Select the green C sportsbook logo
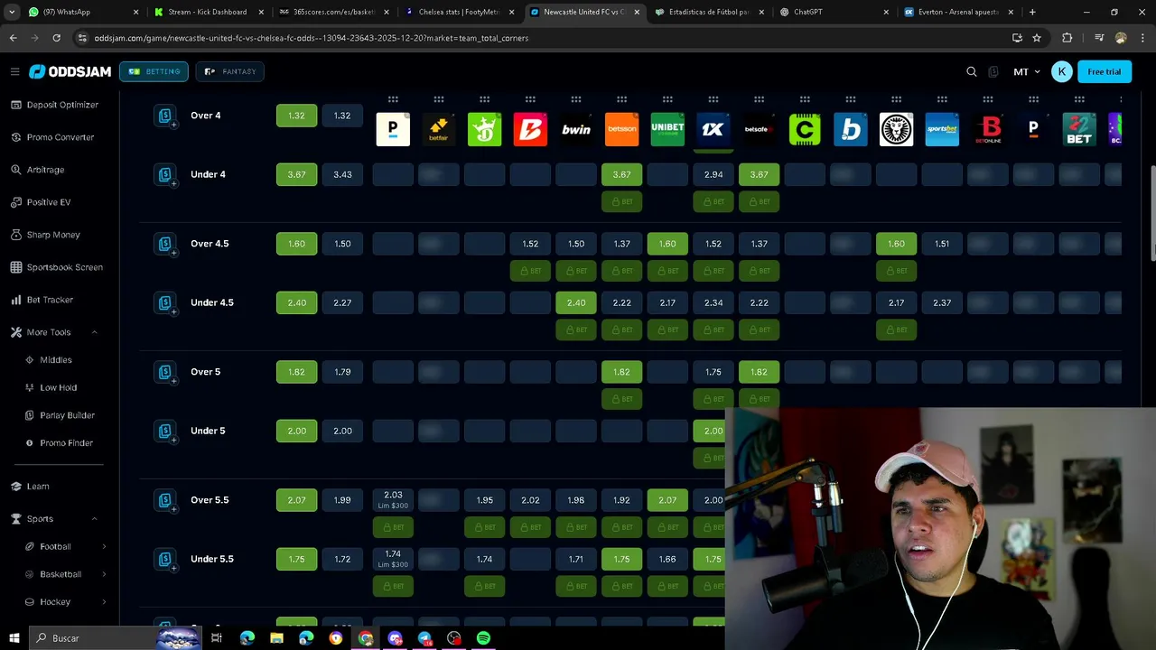The image size is (1156, 650). click(805, 129)
